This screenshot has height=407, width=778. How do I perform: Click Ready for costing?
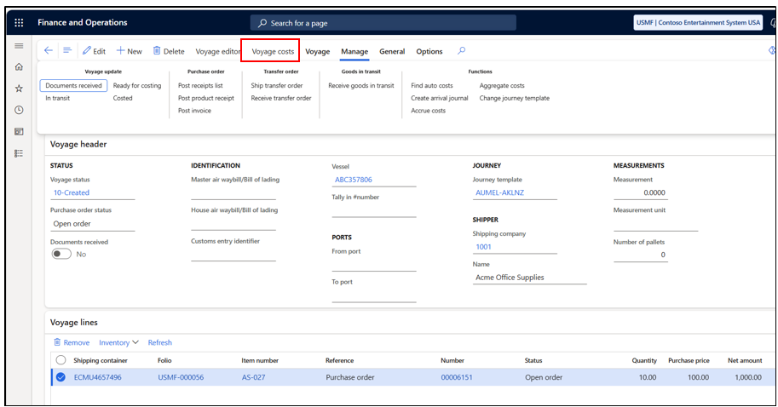point(137,86)
